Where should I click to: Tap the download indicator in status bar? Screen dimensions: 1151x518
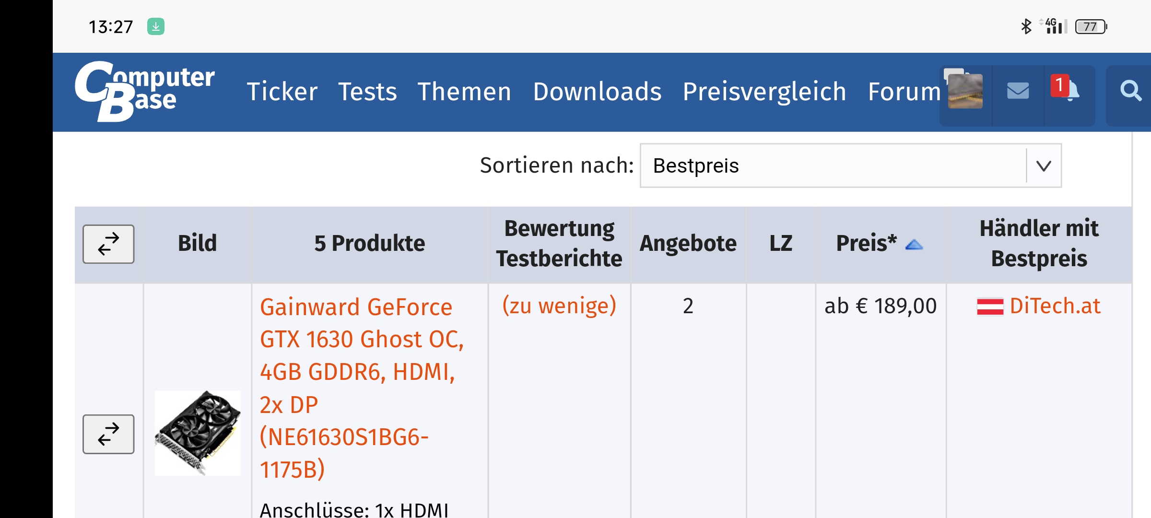click(156, 26)
